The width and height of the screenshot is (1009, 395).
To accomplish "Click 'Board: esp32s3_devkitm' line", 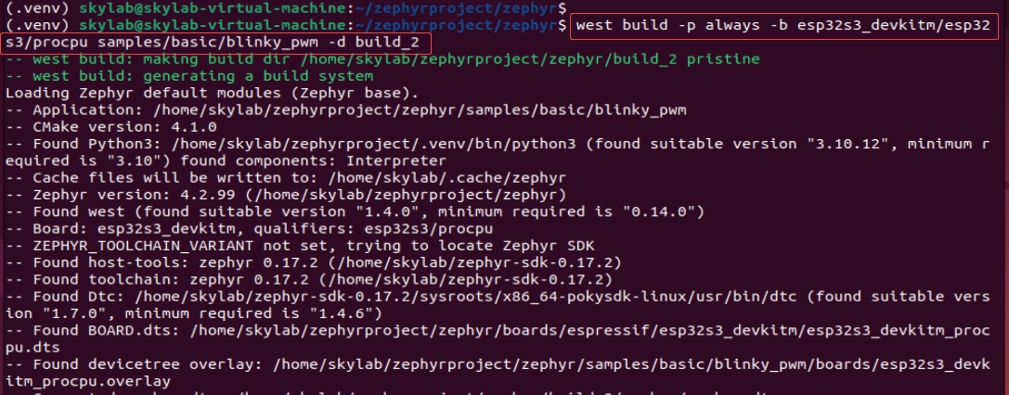I will coord(249,228).
